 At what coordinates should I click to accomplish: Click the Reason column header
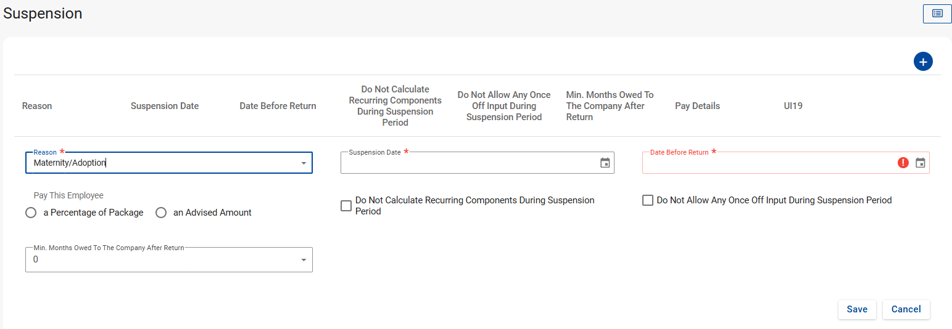pyautogui.click(x=37, y=106)
